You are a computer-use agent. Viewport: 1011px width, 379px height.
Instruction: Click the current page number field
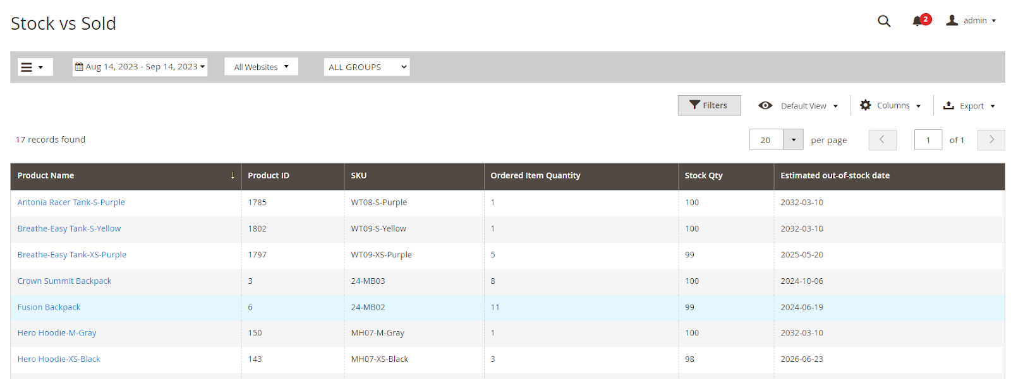[928, 140]
